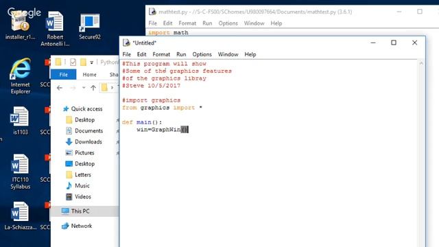The height and width of the screenshot is (247, 439).
Task: Open the Letters folder in navigation pane
Action: pos(78,174)
